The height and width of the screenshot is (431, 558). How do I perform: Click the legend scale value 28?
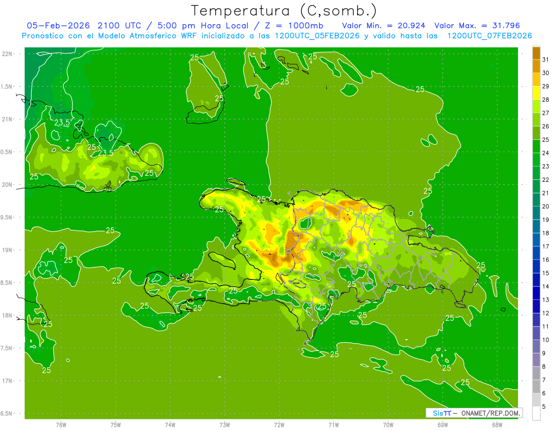546,99
